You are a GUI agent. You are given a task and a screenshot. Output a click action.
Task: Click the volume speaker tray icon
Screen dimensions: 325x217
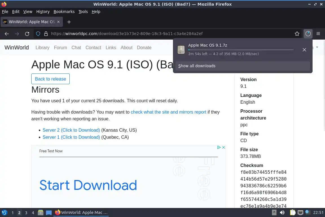pyautogui.click(x=282, y=212)
